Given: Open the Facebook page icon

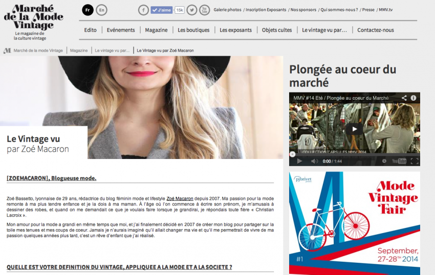Looking at the screenshot, I should click(143, 10).
